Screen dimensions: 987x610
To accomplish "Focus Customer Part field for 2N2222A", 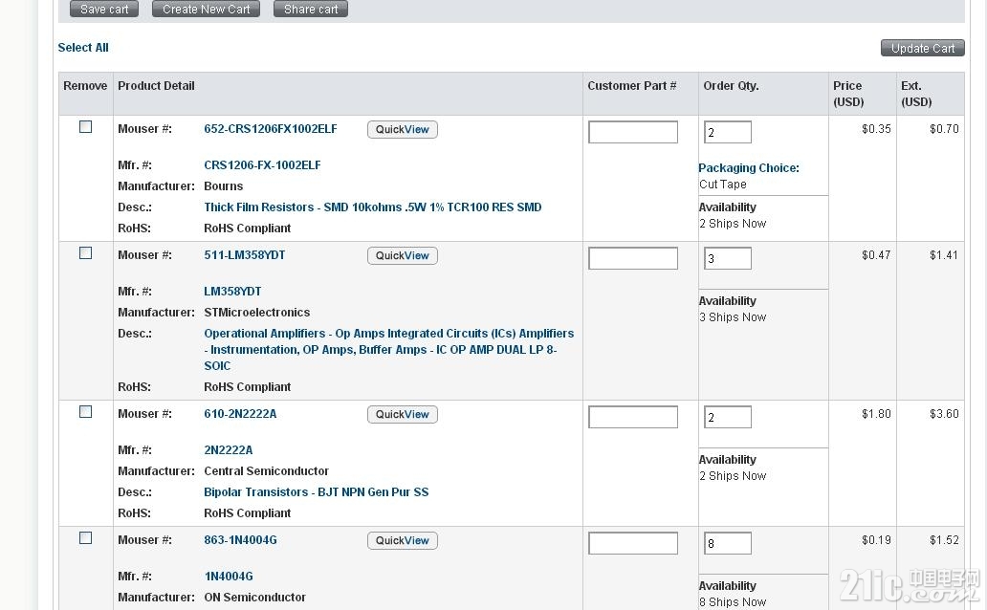I will point(633,417).
